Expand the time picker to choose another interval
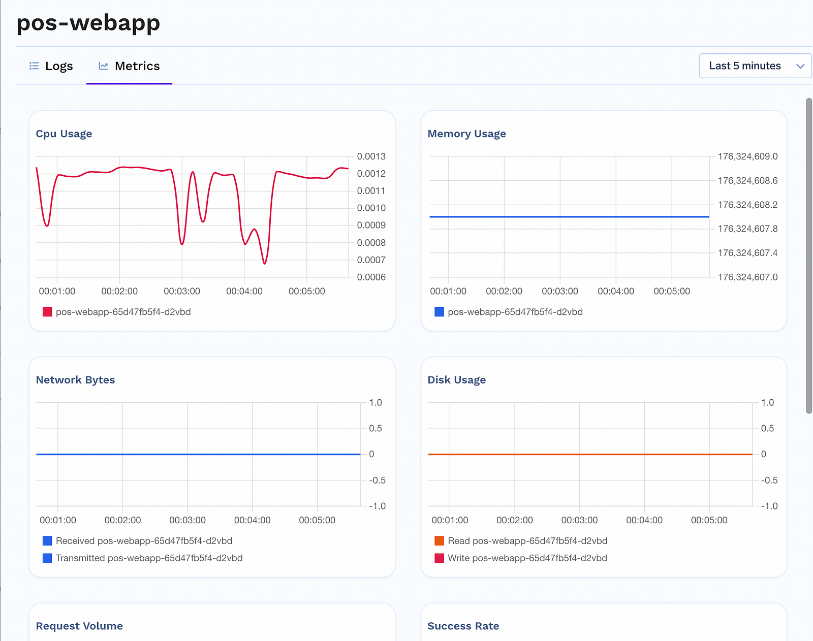This screenshot has height=641, width=813. [x=755, y=66]
